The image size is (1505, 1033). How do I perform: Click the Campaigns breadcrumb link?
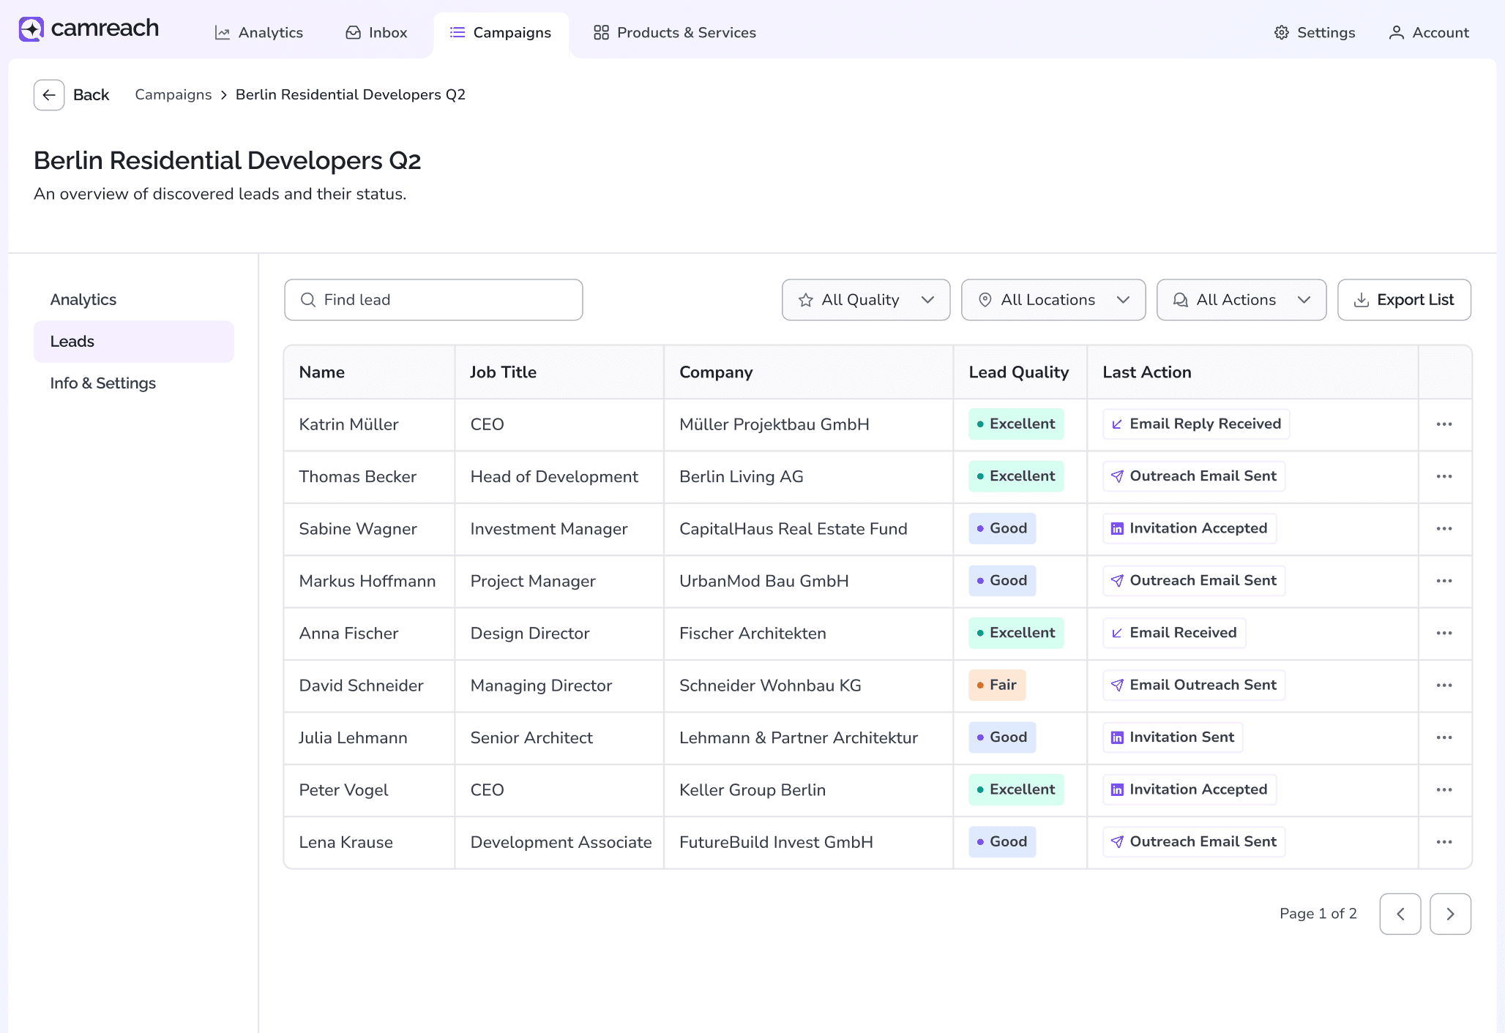pyautogui.click(x=173, y=95)
